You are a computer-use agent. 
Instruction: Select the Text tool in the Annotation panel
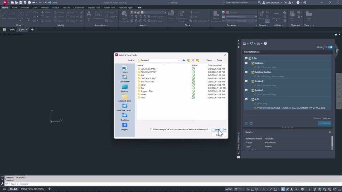(89, 15)
